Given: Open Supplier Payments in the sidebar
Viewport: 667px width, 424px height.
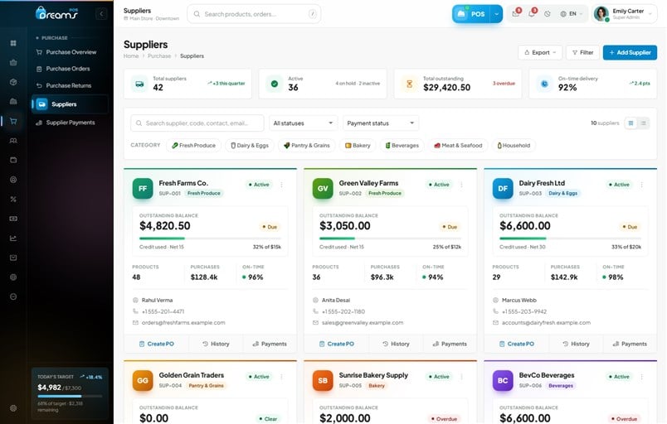Looking at the screenshot, I should coord(71,123).
